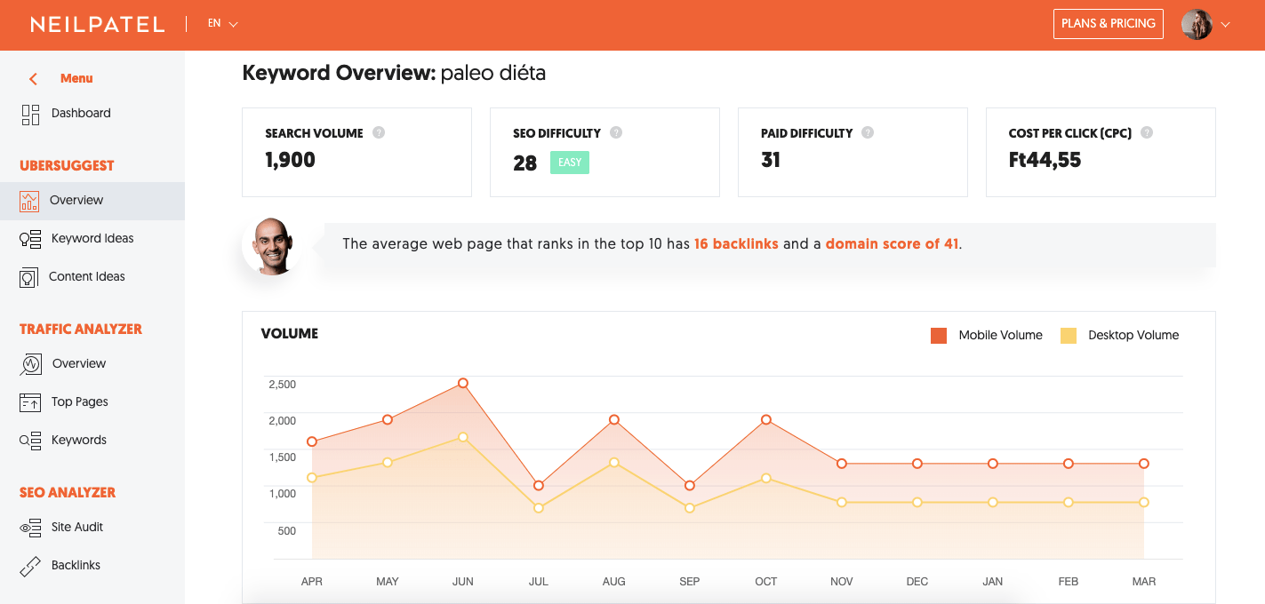
Task: Select the MAR desktop volume data point
Action: pyautogui.click(x=1144, y=503)
